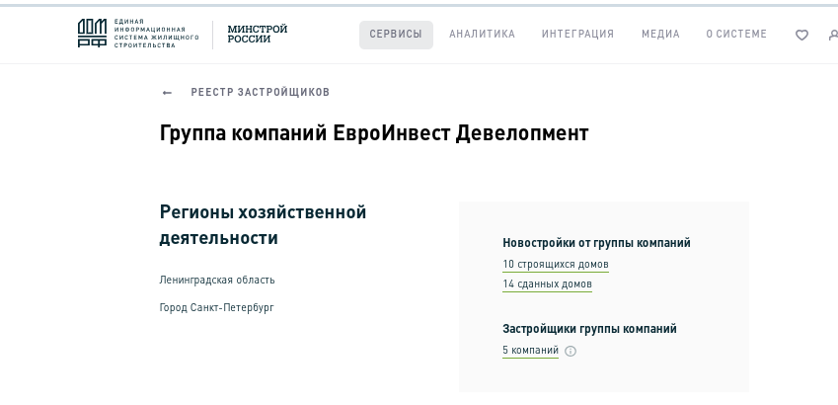Open the Медиа menu item
The image size is (838, 405).
(660, 35)
